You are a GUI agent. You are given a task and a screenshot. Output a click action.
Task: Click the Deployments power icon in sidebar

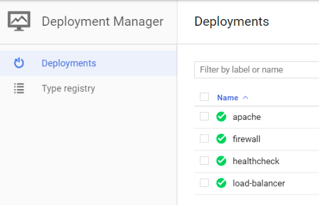click(x=19, y=63)
